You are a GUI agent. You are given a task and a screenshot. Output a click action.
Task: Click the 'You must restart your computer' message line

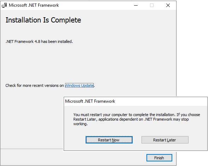[137, 115]
